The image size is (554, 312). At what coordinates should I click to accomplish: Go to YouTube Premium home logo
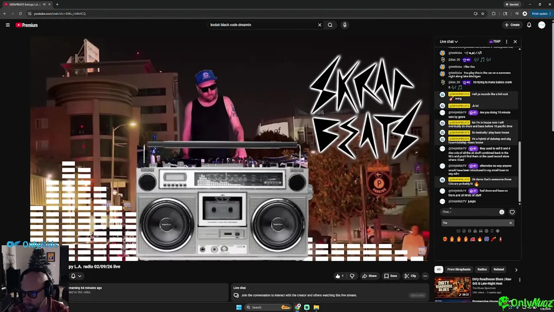27,25
